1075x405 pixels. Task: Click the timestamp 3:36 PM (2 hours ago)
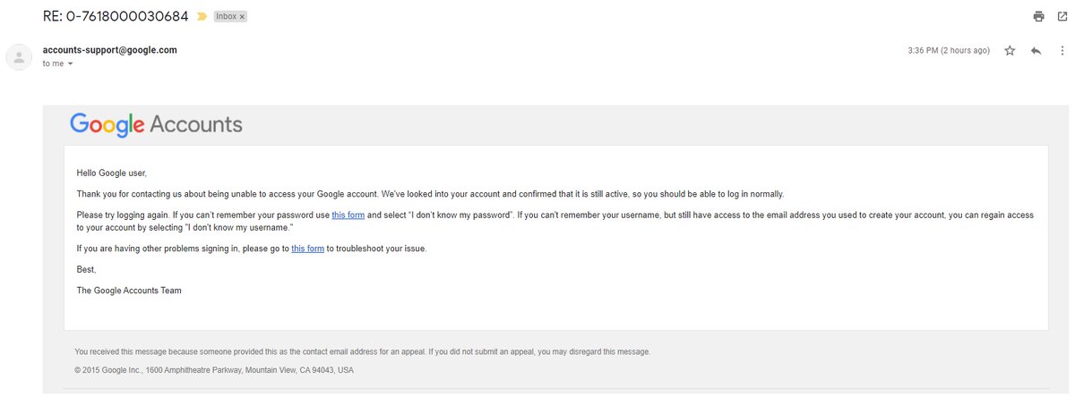click(949, 51)
